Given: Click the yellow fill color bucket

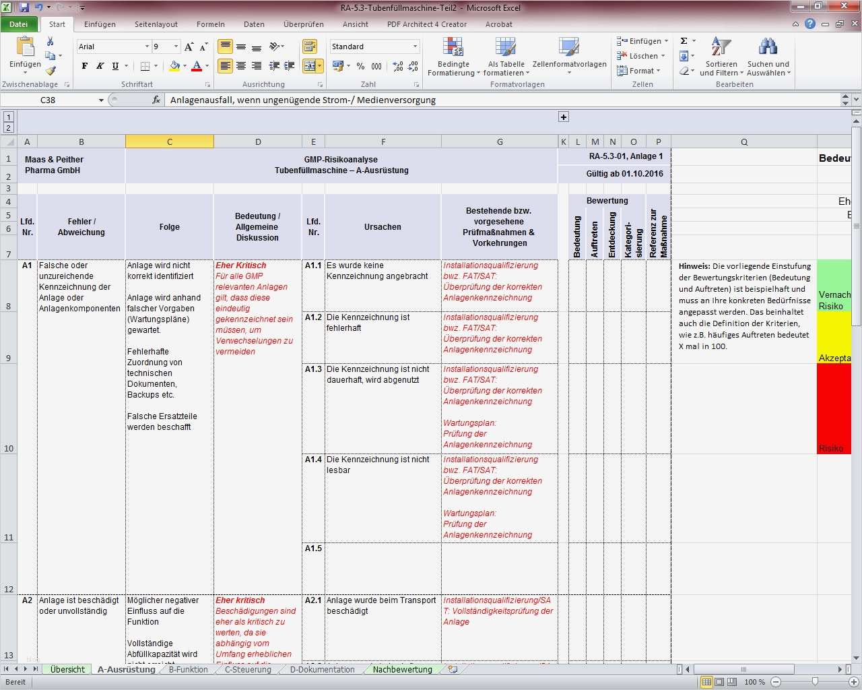Looking at the screenshot, I should click(x=174, y=66).
